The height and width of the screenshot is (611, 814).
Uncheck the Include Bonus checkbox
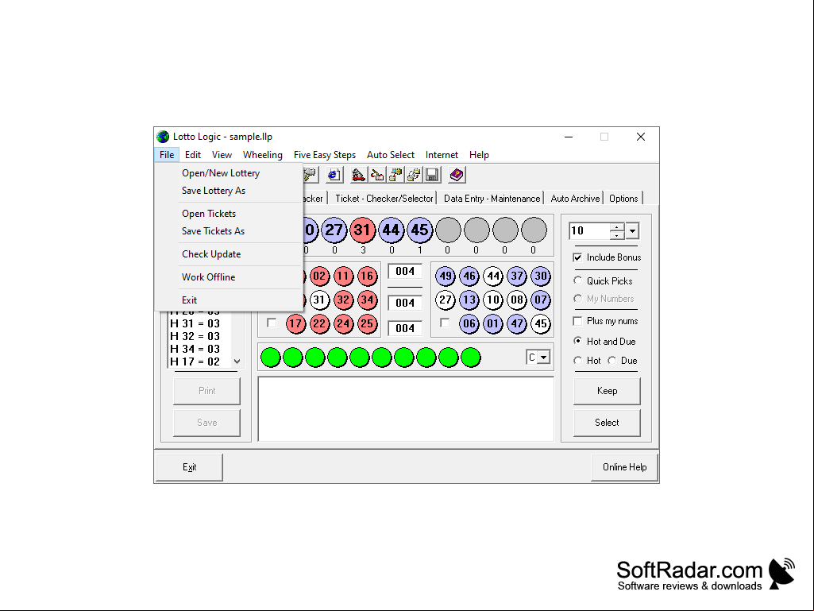click(x=577, y=257)
